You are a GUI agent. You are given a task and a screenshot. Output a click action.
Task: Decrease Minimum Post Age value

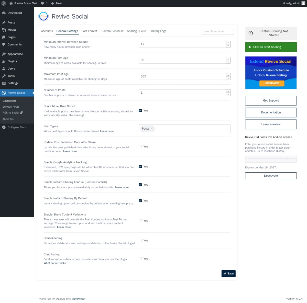point(228,62)
